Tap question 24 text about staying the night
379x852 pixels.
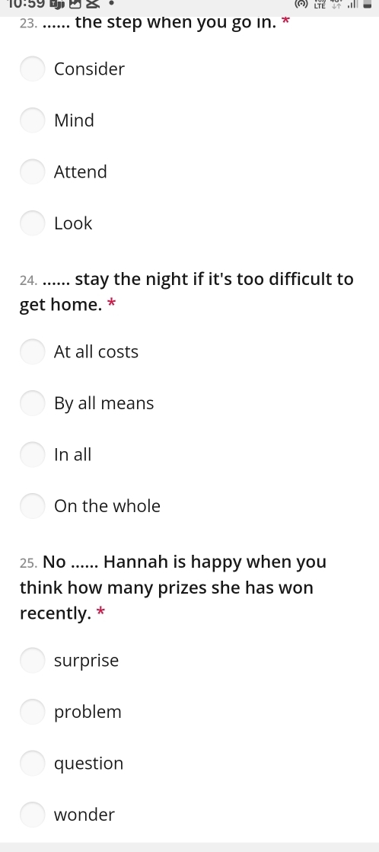[186, 292]
